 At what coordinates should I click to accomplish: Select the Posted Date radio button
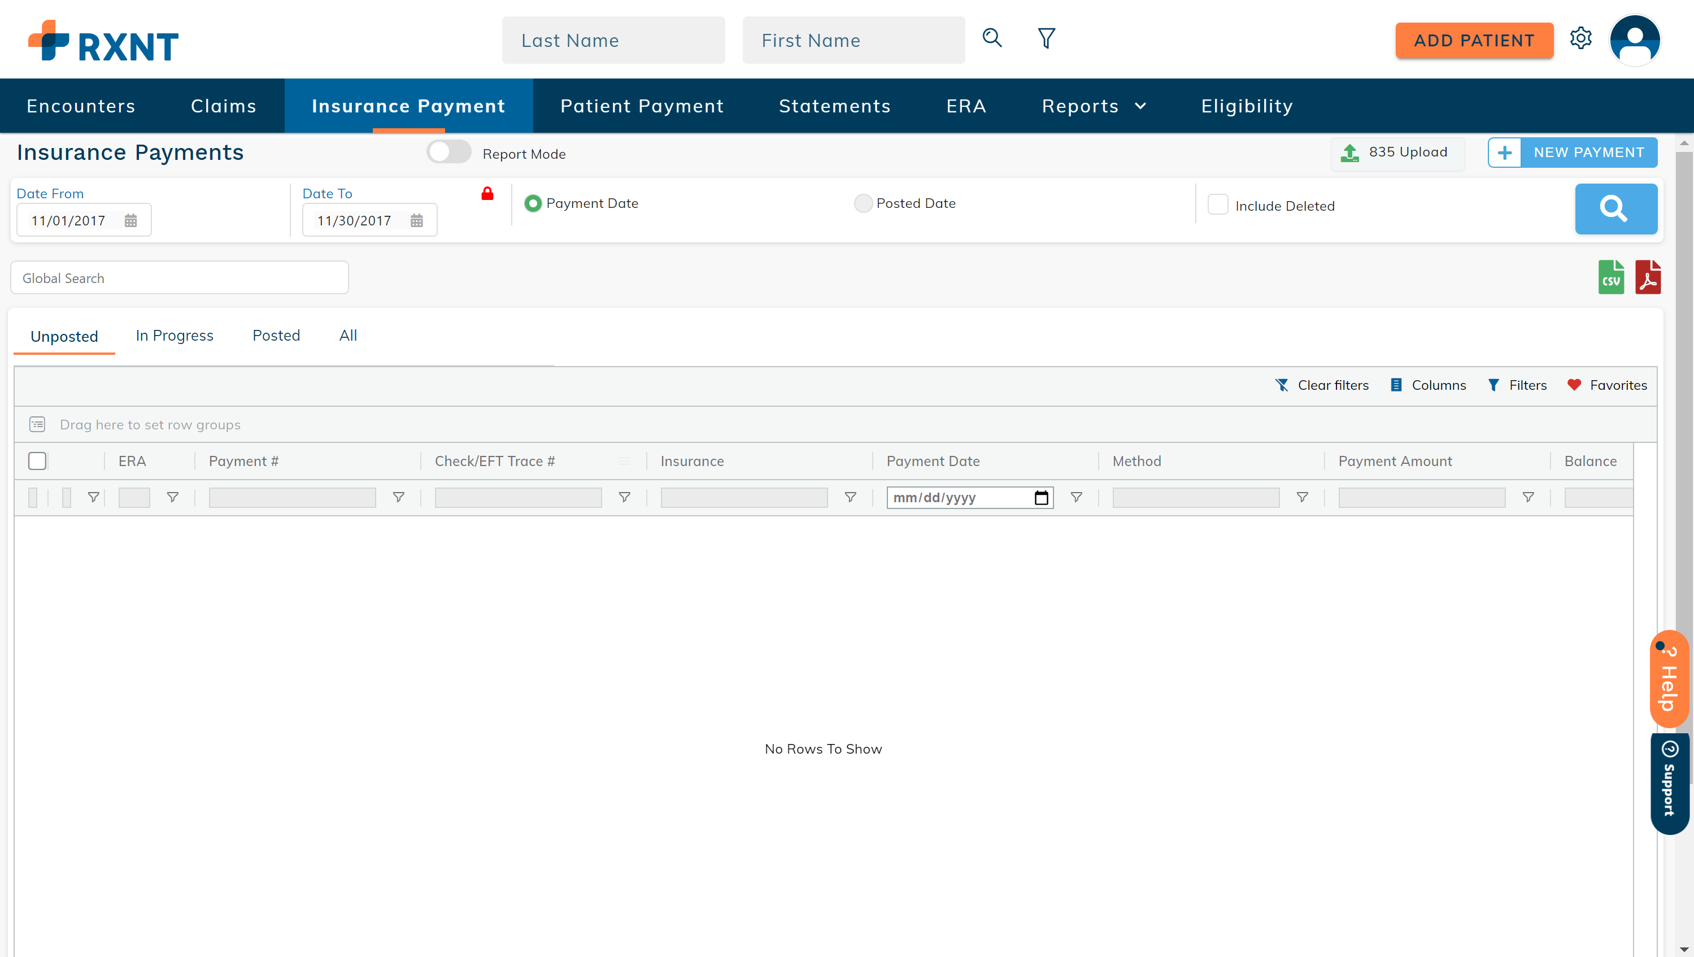(863, 203)
